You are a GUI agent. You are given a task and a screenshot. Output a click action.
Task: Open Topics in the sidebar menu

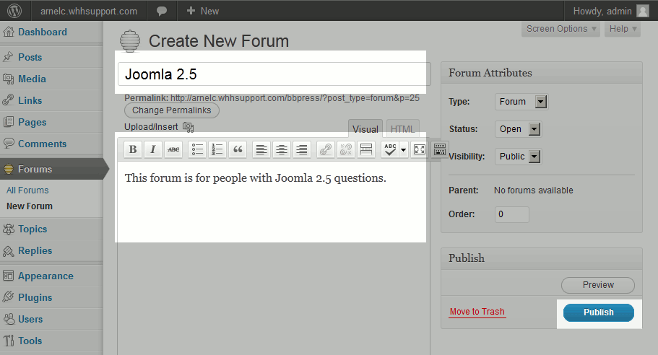[x=33, y=229]
